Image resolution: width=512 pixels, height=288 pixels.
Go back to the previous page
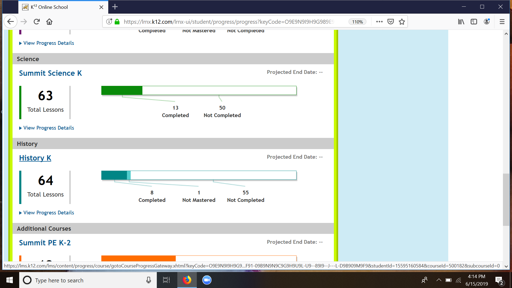point(11,22)
